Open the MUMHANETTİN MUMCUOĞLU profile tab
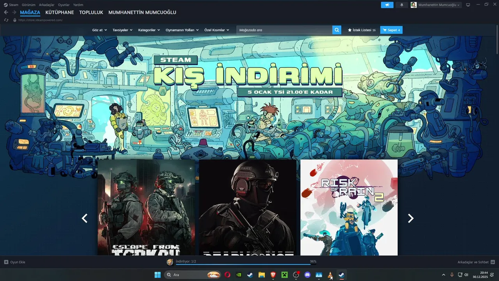 point(142,12)
